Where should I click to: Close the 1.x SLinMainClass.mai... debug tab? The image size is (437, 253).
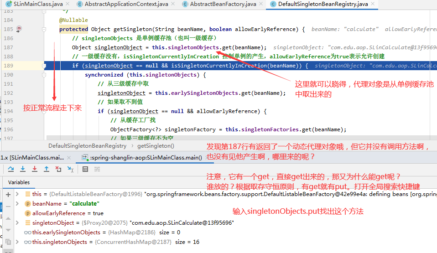(69, 158)
